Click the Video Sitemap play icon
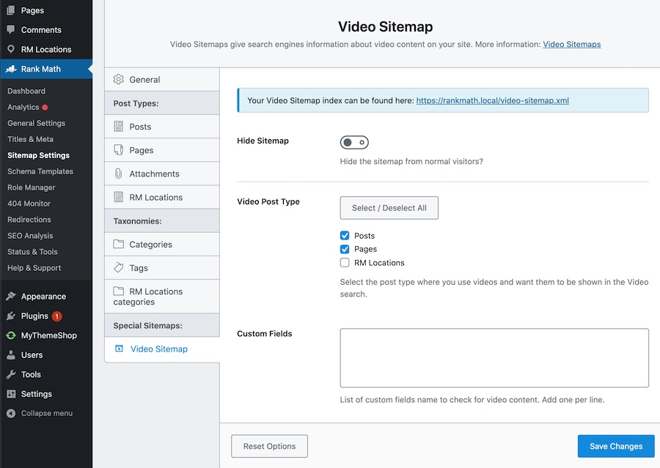 (119, 349)
